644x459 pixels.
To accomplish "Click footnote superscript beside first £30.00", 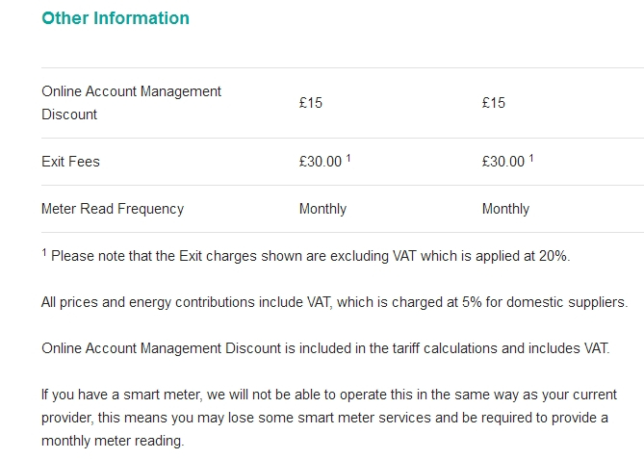I will pyautogui.click(x=348, y=158).
